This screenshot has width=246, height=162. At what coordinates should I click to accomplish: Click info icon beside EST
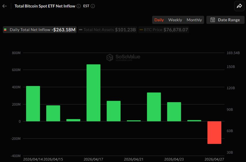[93, 6]
